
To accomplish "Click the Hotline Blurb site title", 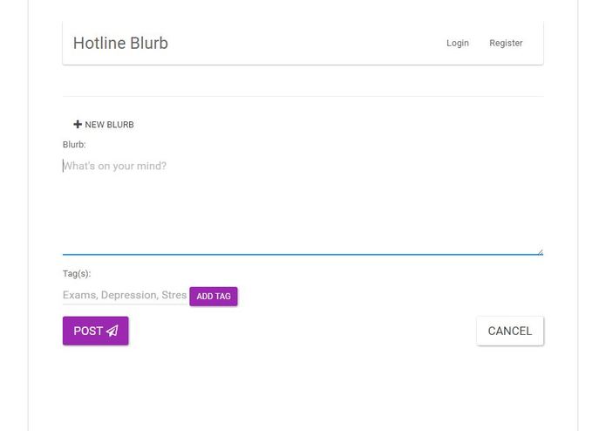I will pyautogui.click(x=120, y=44).
